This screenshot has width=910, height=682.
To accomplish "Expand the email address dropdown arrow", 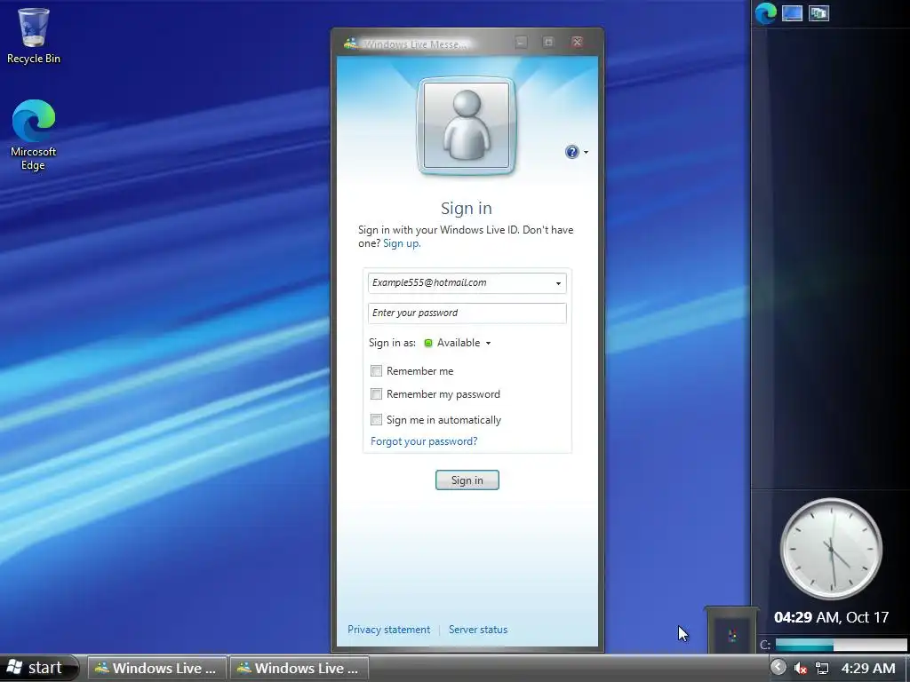I will 558,283.
